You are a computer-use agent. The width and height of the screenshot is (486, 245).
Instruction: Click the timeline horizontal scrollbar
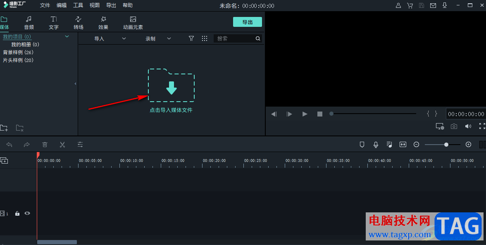click(x=57, y=242)
